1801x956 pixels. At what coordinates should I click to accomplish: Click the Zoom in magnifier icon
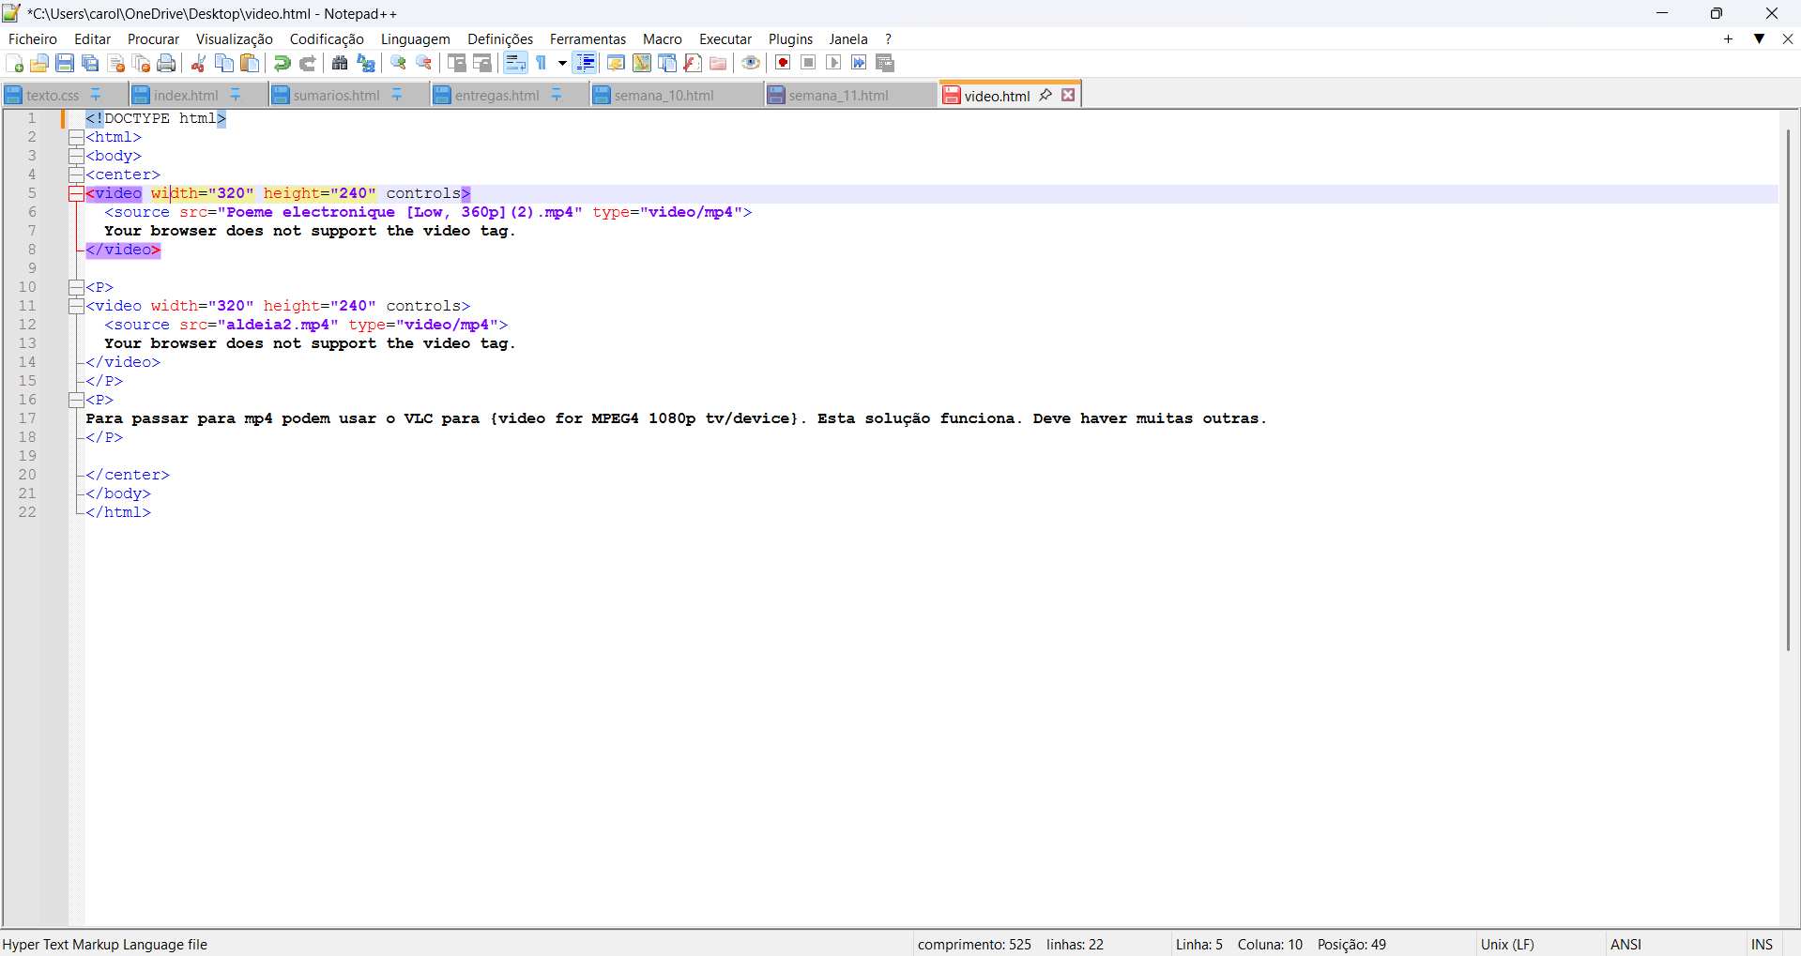[399, 63]
